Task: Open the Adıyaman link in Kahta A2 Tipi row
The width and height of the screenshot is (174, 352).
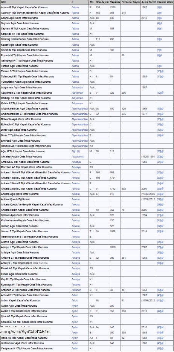Action: coord(77,103)
